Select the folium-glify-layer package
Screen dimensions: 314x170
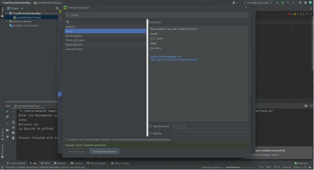point(106,40)
